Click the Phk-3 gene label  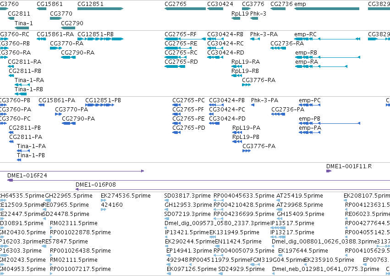[258, 13]
